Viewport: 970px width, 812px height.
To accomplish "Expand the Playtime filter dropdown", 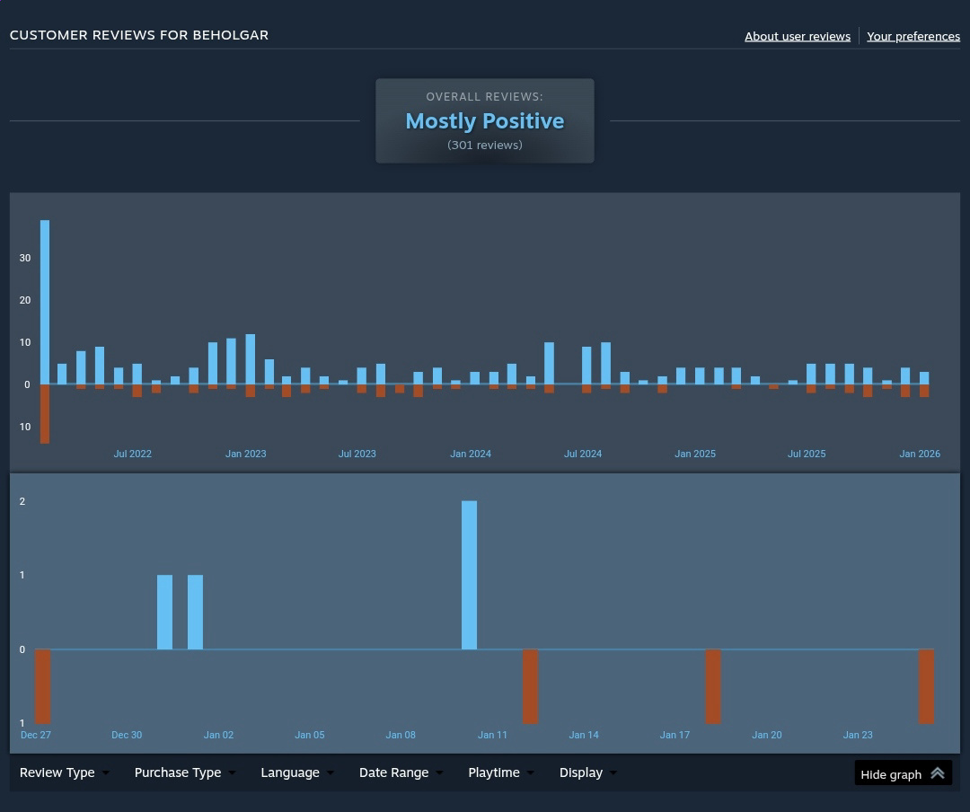I will tap(501, 772).
